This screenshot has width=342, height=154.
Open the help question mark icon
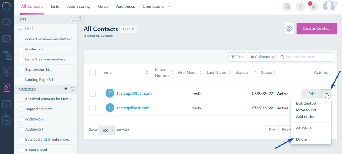click(x=300, y=7)
